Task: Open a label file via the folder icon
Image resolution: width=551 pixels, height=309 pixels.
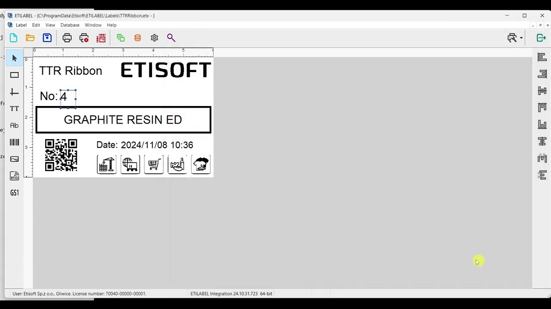Action: click(30, 38)
